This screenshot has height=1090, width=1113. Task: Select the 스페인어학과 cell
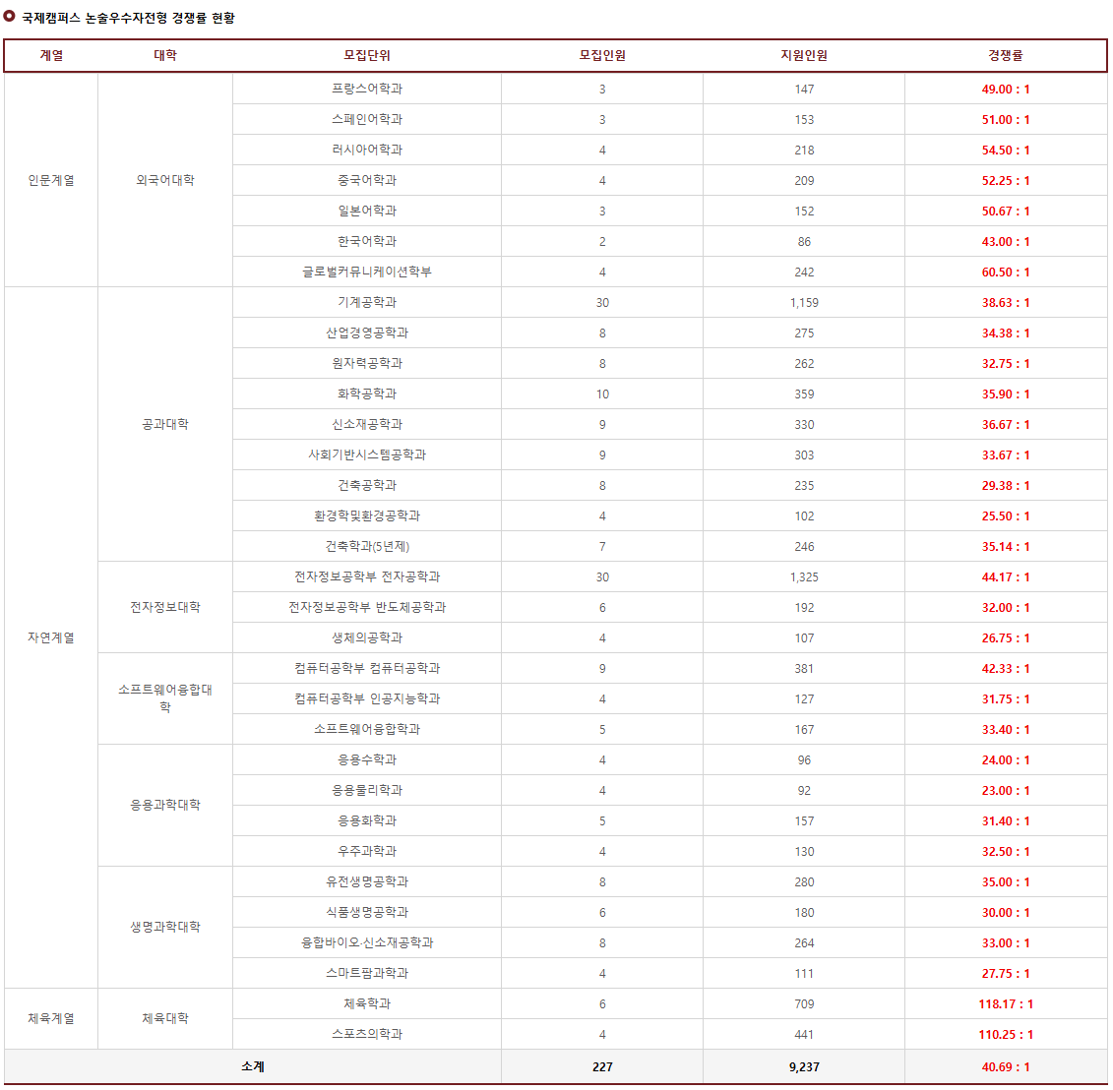[x=367, y=119]
